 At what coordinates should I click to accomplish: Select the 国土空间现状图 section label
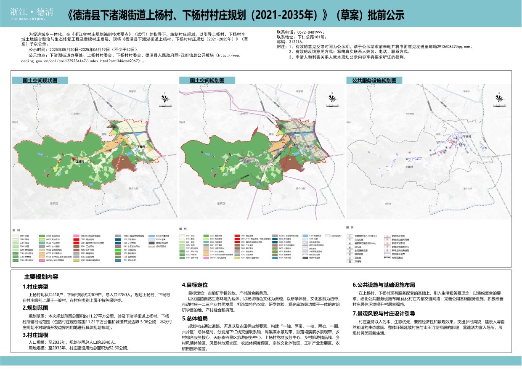[40, 80]
